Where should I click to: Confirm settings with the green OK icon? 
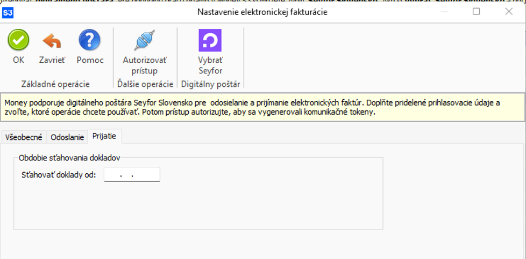(18, 40)
